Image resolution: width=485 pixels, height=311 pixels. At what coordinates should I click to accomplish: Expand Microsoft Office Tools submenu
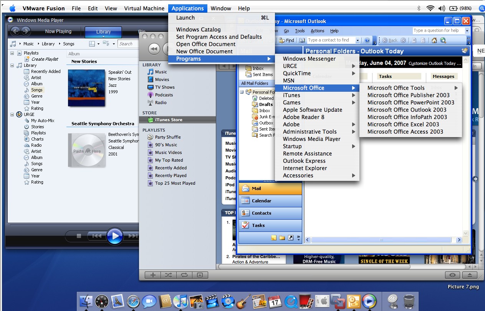(x=411, y=88)
